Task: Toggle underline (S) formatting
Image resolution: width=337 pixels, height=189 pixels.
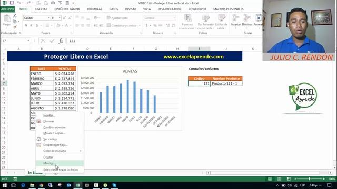Action: coord(37,26)
